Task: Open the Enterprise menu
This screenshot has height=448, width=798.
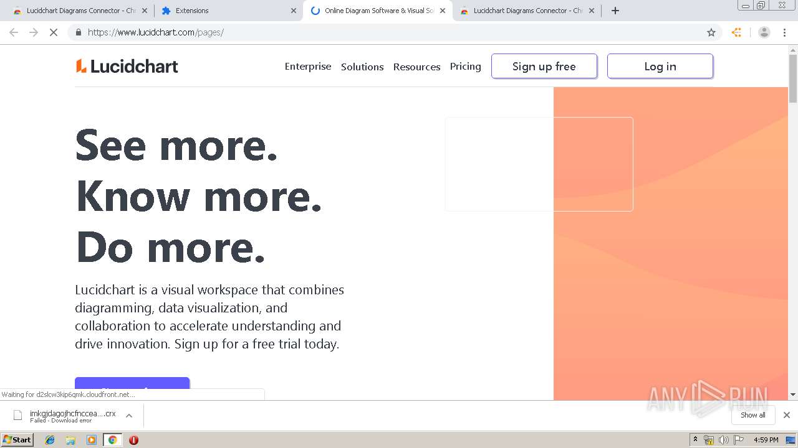Action: coord(308,67)
